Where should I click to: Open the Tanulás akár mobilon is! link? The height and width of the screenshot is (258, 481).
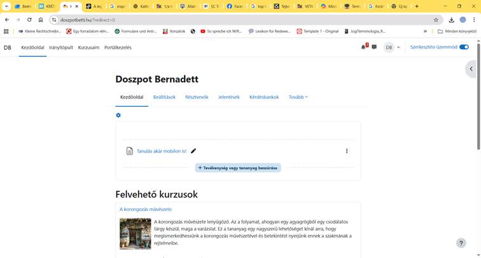tap(162, 151)
